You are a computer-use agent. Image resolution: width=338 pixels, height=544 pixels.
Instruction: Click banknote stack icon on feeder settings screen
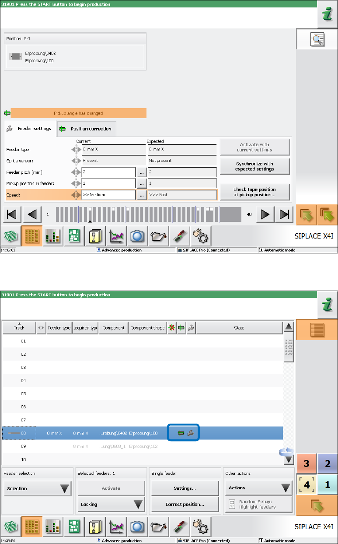pos(10,237)
